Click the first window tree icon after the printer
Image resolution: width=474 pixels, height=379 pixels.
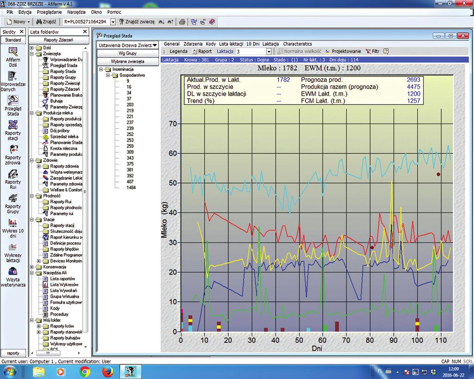pyautogui.click(x=194, y=22)
